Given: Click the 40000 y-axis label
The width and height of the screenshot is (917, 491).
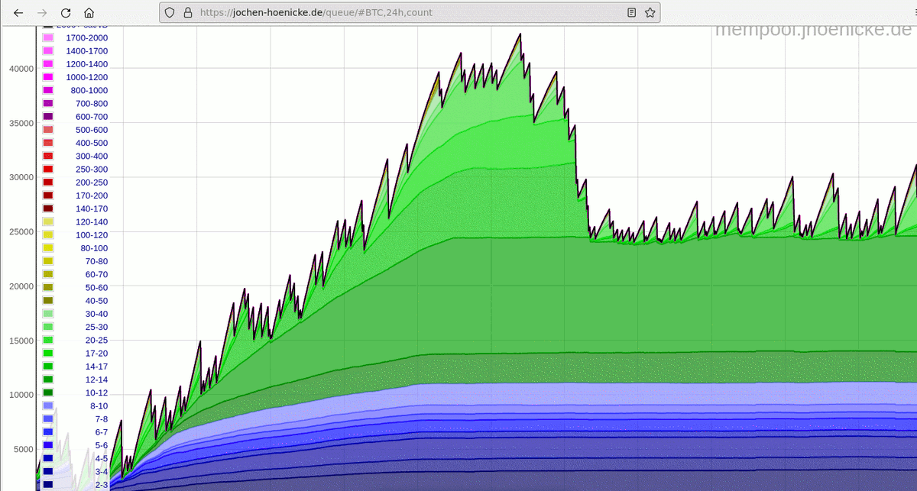Looking at the screenshot, I should tap(21, 68).
